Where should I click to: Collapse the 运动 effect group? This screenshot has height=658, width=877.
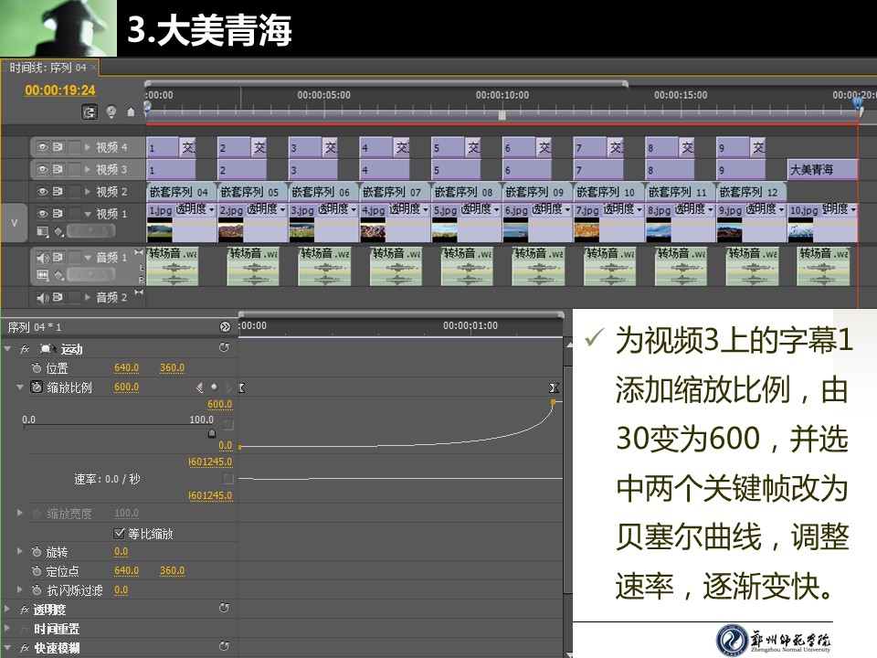click(x=7, y=349)
